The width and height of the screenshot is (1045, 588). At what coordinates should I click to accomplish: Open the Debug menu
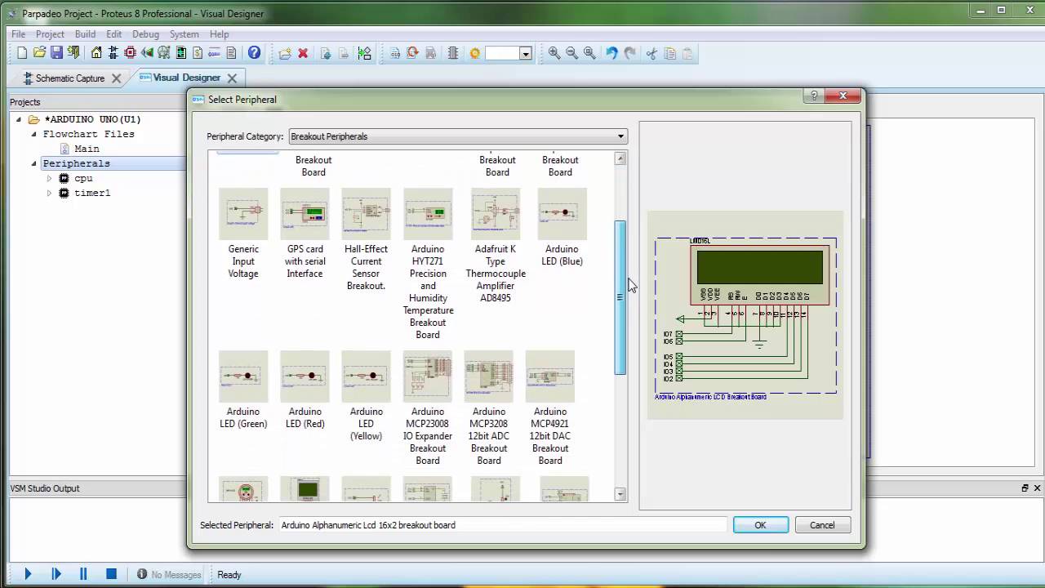pos(145,34)
